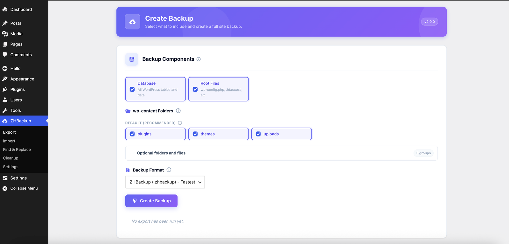Click info icon beside Backup Components
Image resolution: width=509 pixels, height=244 pixels.
click(x=199, y=59)
